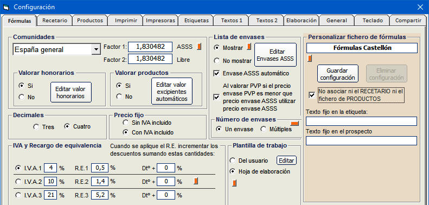The width and height of the screenshot is (429, 205).
Task: Select the Tres decimales option
Action: pyautogui.click(x=36, y=127)
